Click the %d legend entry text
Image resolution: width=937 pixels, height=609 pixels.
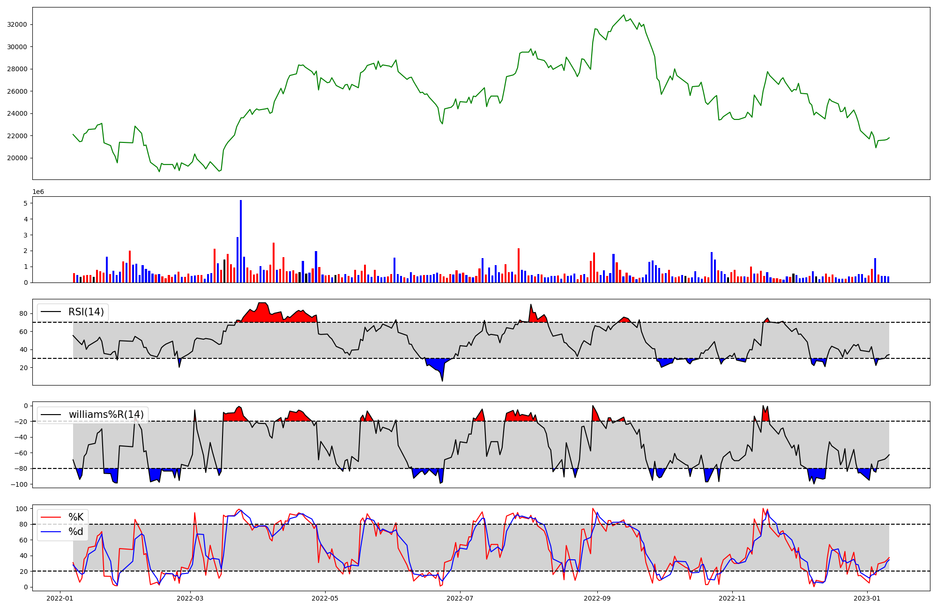click(76, 532)
